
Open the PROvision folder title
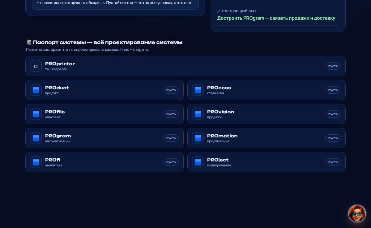click(x=221, y=112)
